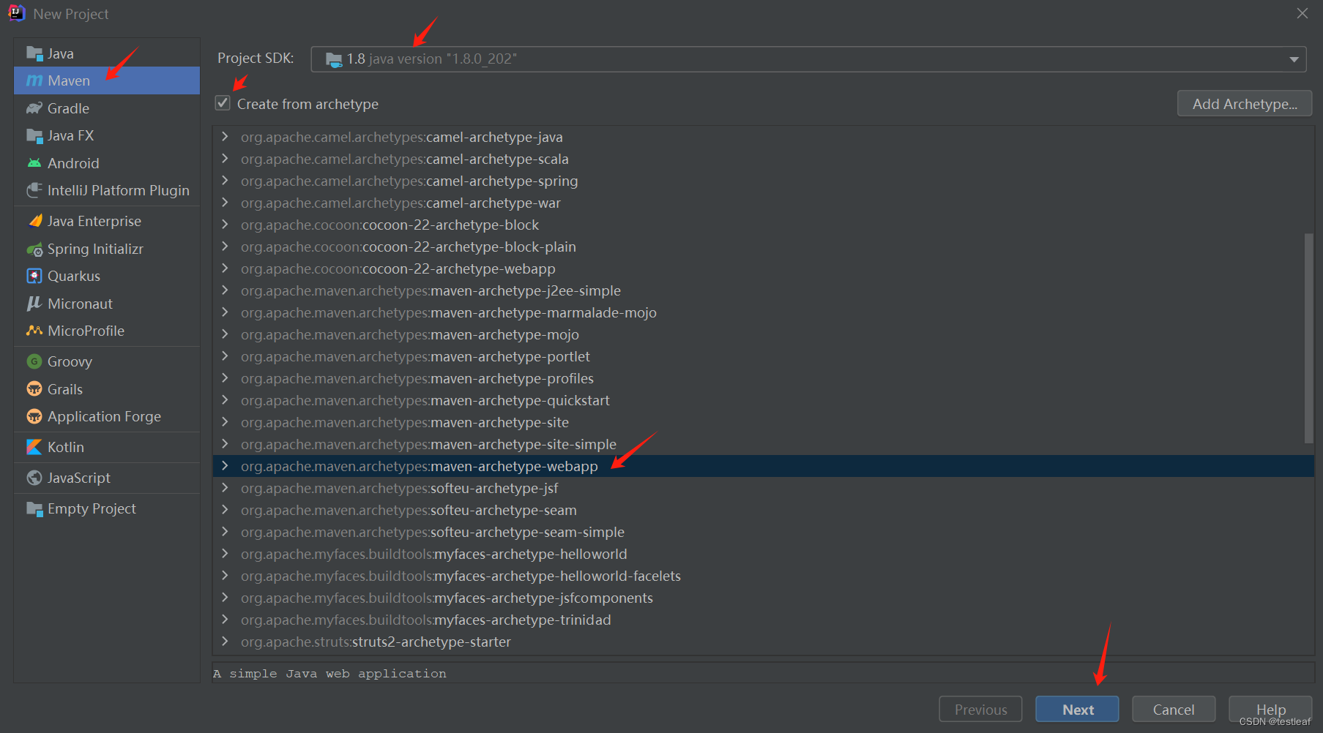Click the Add Archetype... button
Screen dimensions: 1323x733
pos(1245,104)
